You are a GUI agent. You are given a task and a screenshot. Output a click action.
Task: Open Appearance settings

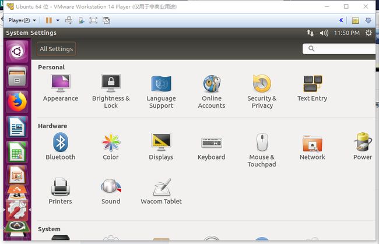click(61, 88)
